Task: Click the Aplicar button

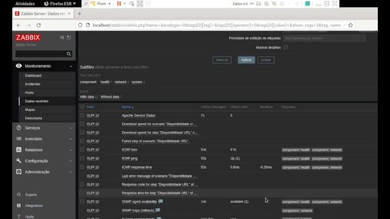Action: (246, 60)
